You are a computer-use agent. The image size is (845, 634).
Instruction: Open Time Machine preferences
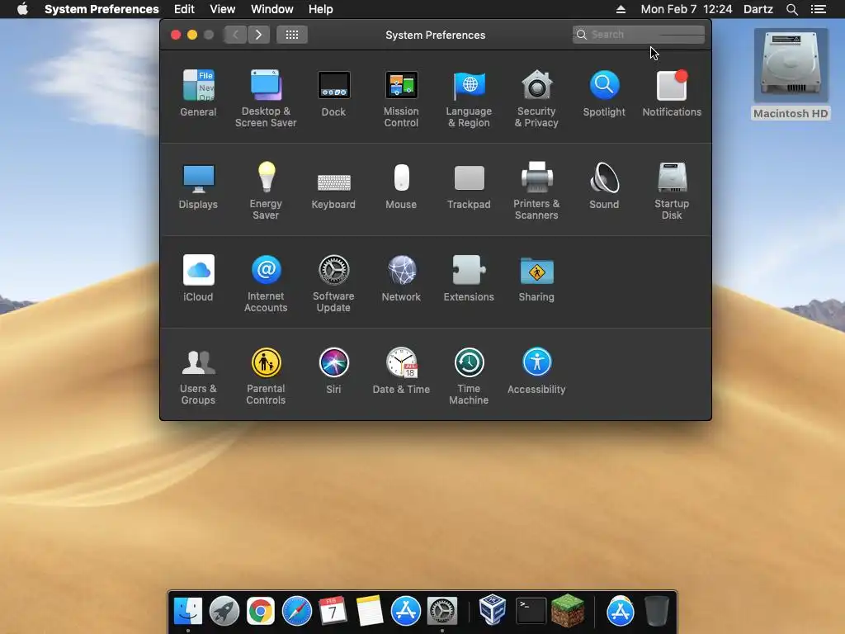tap(469, 376)
